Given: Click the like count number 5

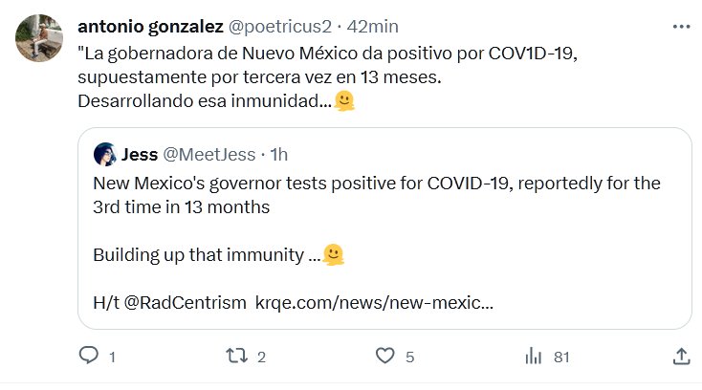Looking at the screenshot, I should 410,357.
